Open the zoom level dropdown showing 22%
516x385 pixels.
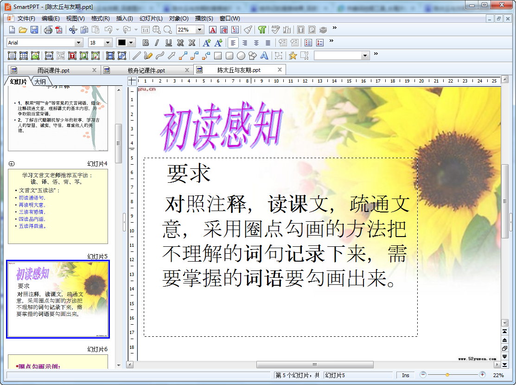pyautogui.click(x=199, y=30)
